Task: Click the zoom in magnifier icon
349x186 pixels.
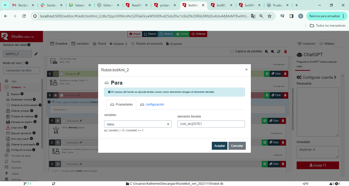Action: 266,52
